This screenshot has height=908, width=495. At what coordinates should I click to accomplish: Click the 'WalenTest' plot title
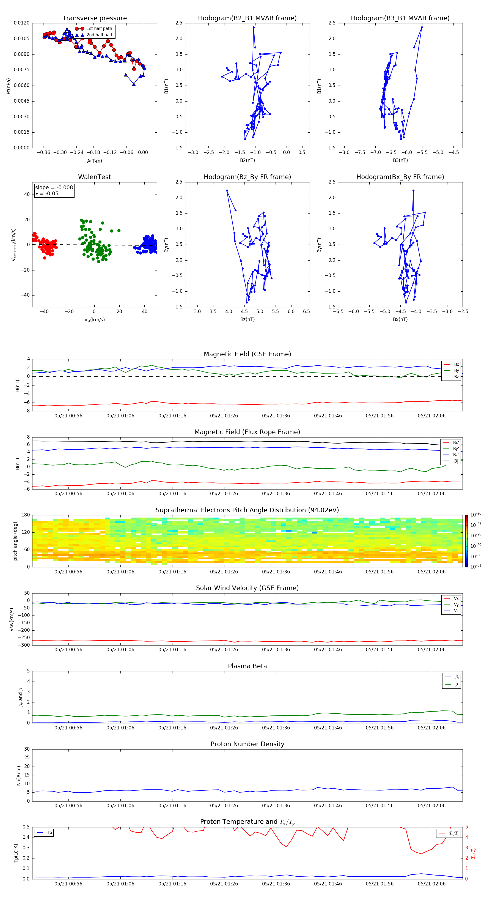[x=94, y=177]
